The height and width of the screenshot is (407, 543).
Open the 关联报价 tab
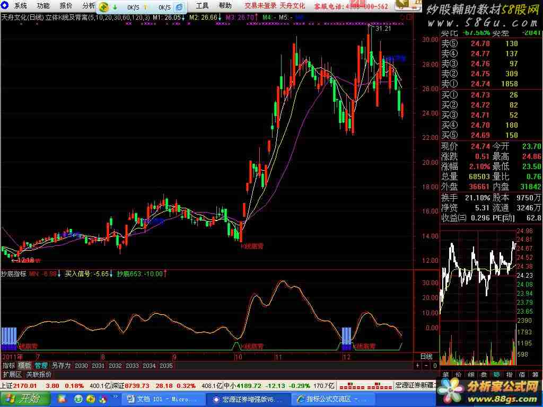pyautogui.click(x=39, y=375)
